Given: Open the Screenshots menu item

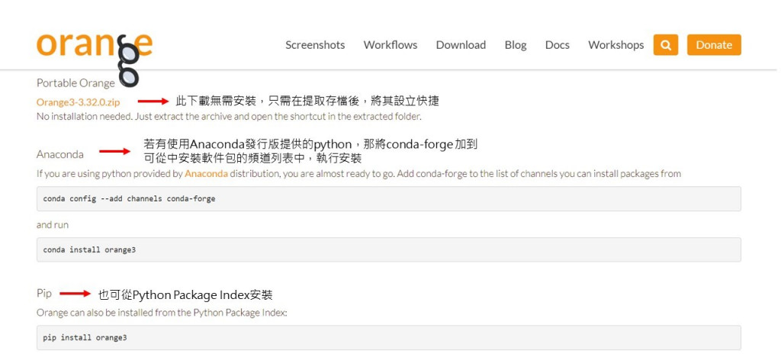Looking at the screenshot, I should 315,45.
